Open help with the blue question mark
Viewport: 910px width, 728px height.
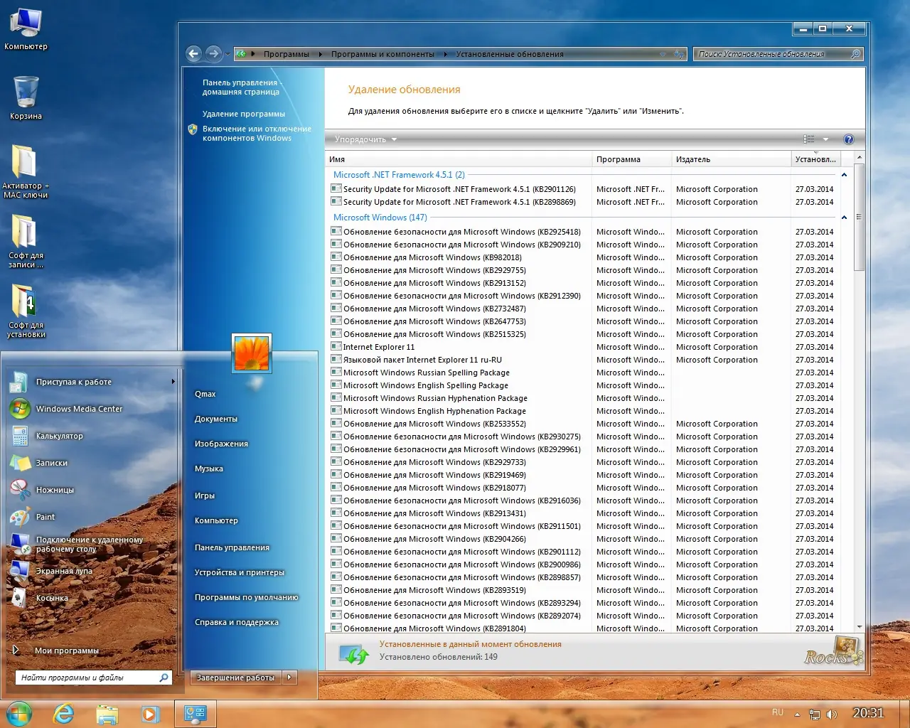[848, 139]
